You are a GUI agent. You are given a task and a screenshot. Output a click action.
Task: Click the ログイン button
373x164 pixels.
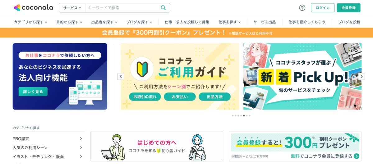[x=323, y=8]
